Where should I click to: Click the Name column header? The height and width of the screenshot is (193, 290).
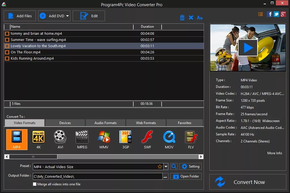72,27
